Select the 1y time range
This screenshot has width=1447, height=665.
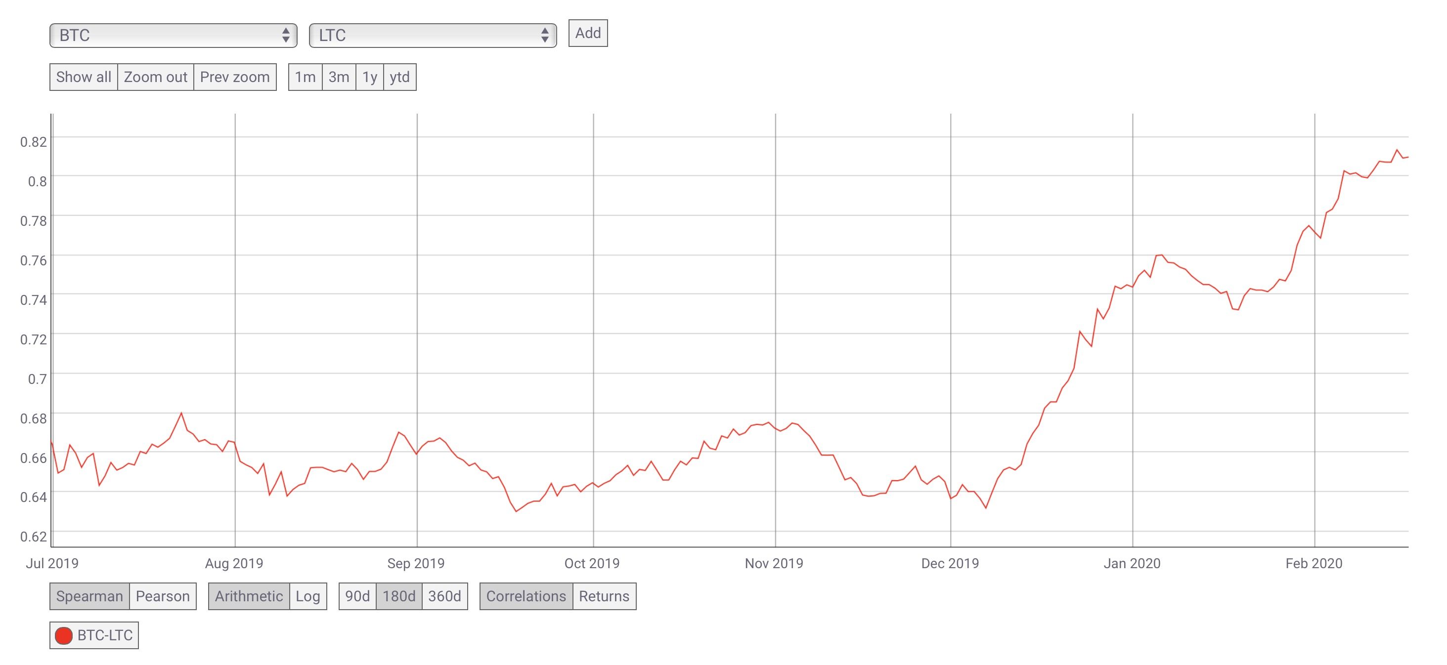[370, 77]
